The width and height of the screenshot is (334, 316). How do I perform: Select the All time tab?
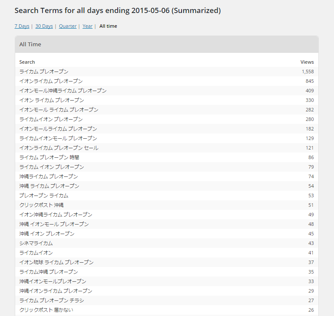108,26
